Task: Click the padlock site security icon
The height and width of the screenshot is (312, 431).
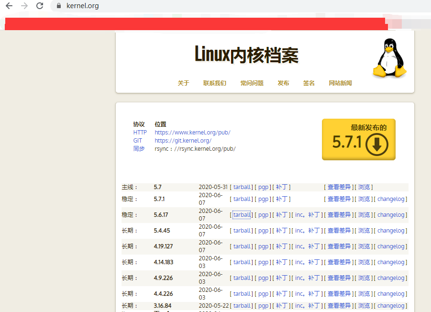Action: [58, 6]
